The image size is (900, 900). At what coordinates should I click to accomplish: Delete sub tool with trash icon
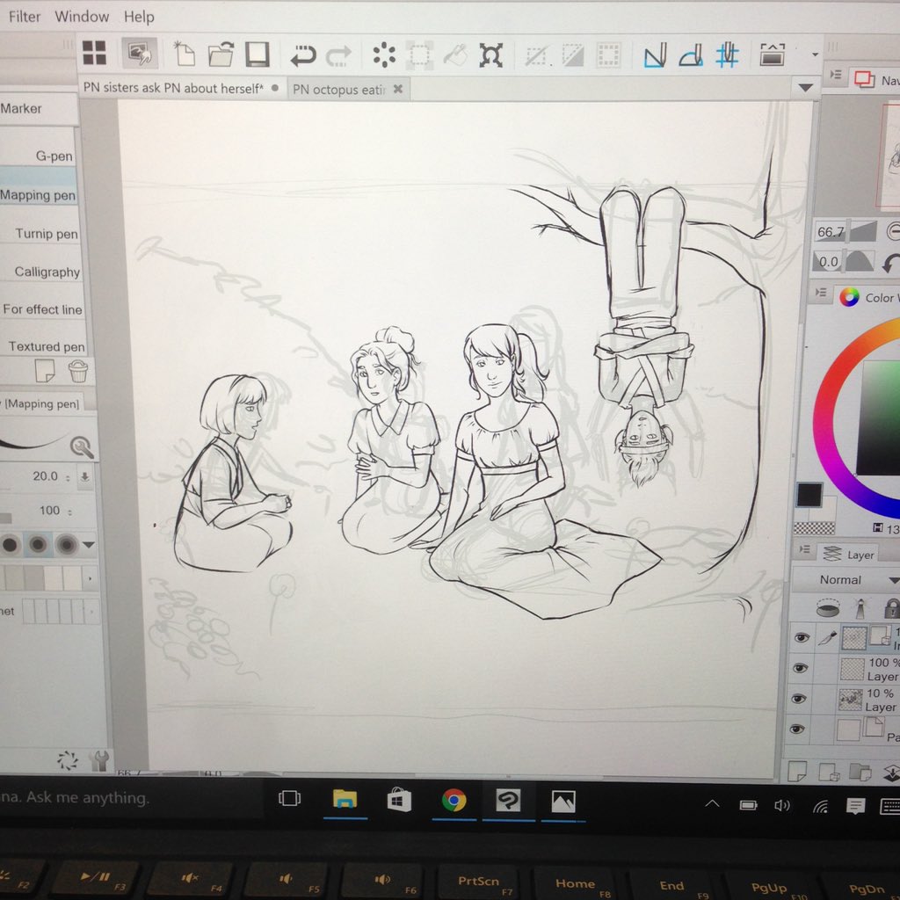78,372
